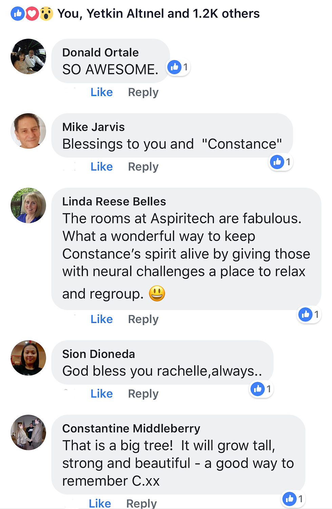Reply to Mike Jarvis's comment
This screenshot has width=332, height=509.
click(143, 167)
